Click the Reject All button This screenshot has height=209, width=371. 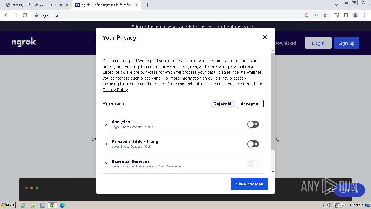[223, 104]
